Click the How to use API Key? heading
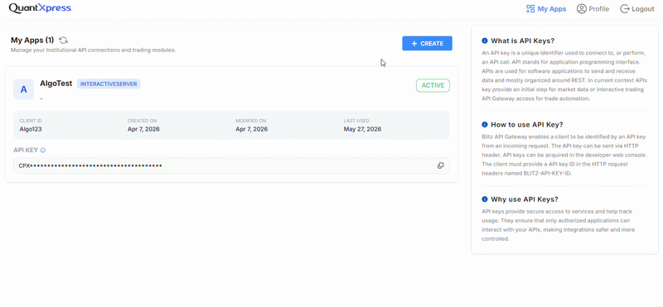Image resolution: width=663 pixels, height=307 pixels. click(527, 125)
